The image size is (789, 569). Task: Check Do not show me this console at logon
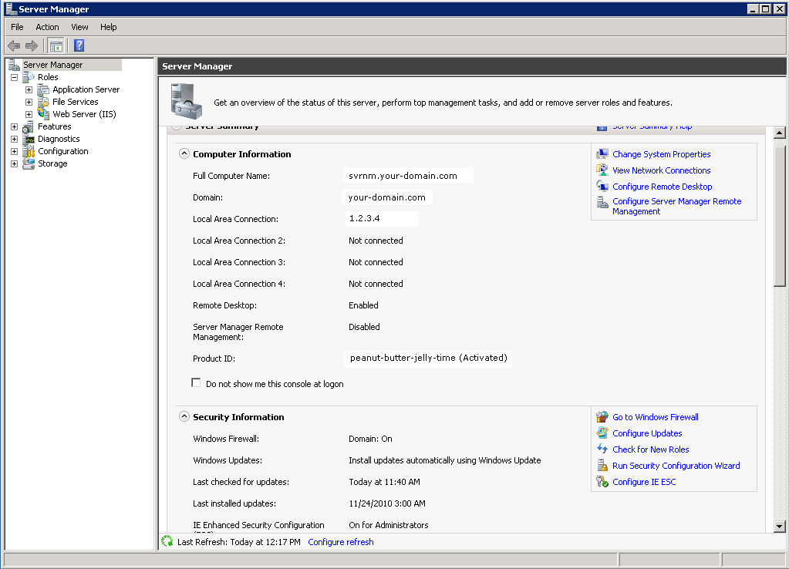tap(196, 383)
